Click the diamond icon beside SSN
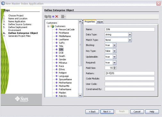 point(57,50)
